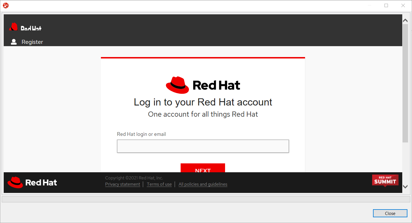The image size is (412, 223).
Task: Open the Privacy statement link
Action: [x=123, y=184]
